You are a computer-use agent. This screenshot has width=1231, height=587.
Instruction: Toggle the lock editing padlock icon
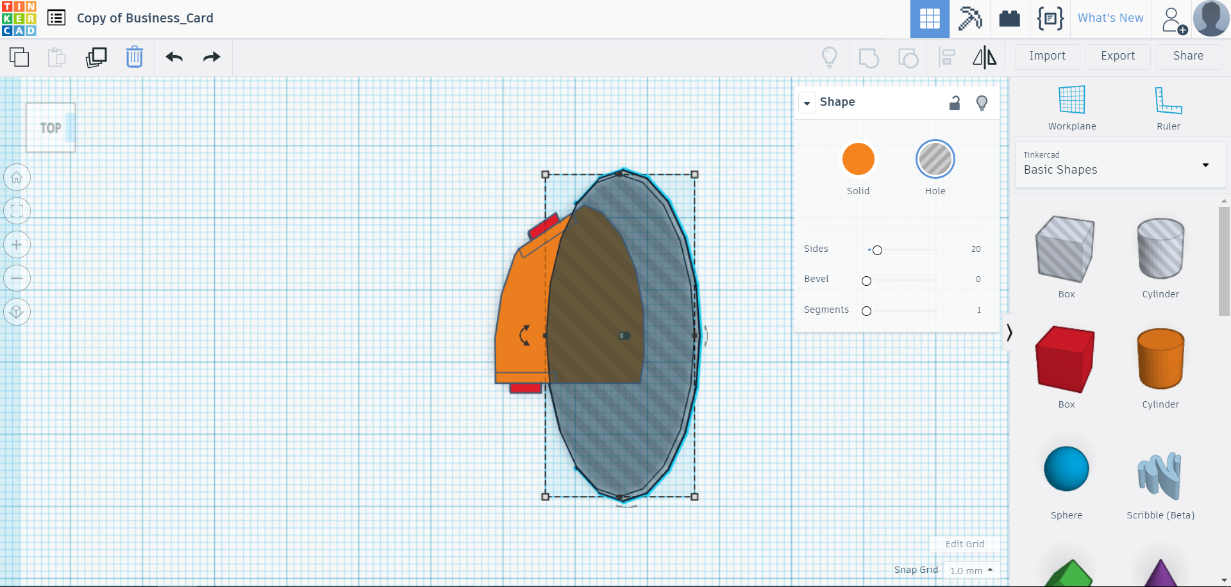pos(955,103)
